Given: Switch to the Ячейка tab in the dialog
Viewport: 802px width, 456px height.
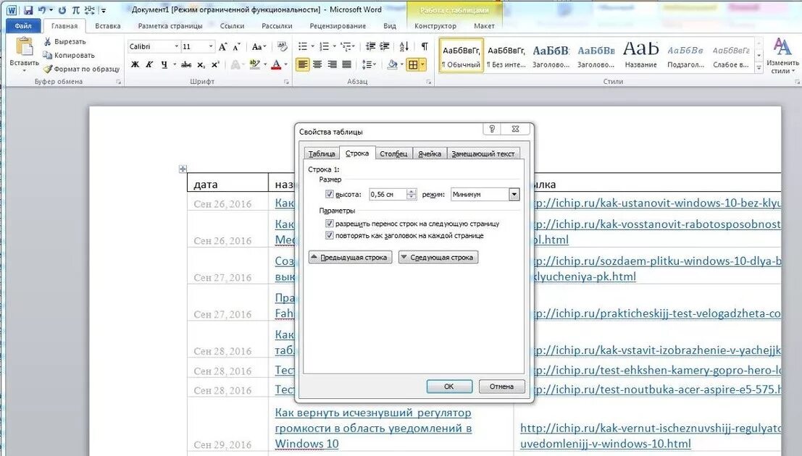Looking at the screenshot, I should pyautogui.click(x=429, y=153).
